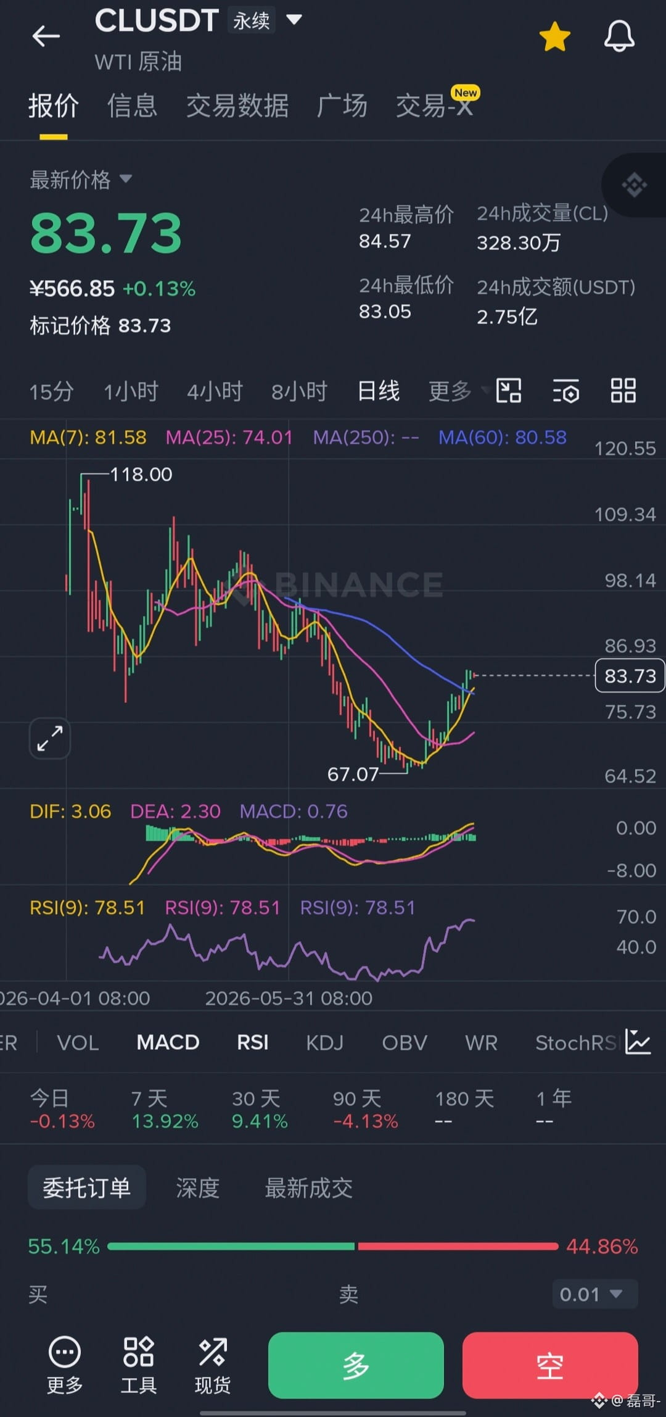
Task: Switch to 现货 trading
Action: tap(213, 1365)
